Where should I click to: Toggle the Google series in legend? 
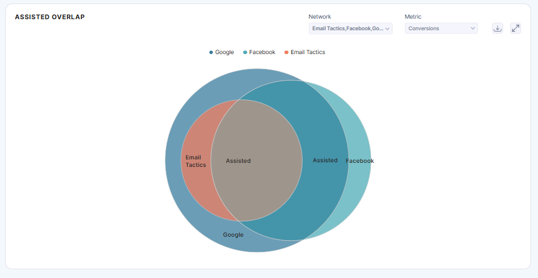pos(224,52)
